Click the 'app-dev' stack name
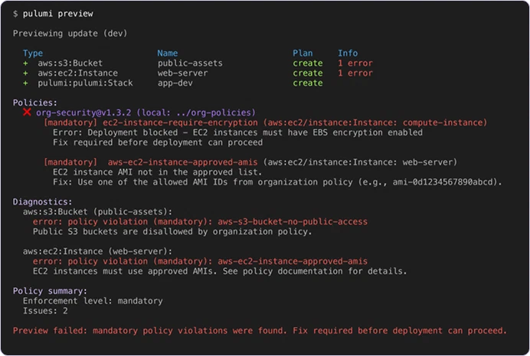This screenshot has height=356, width=530. [x=175, y=83]
